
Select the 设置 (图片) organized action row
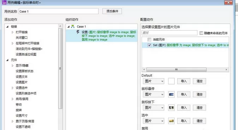point(102,36)
